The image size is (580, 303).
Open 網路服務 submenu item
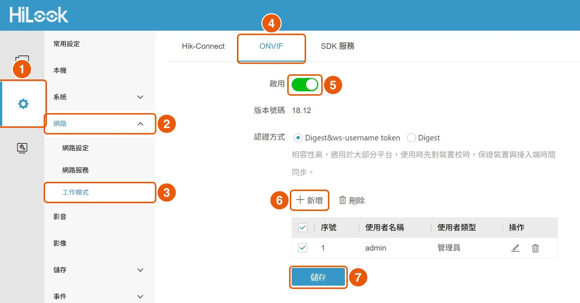[x=75, y=170]
